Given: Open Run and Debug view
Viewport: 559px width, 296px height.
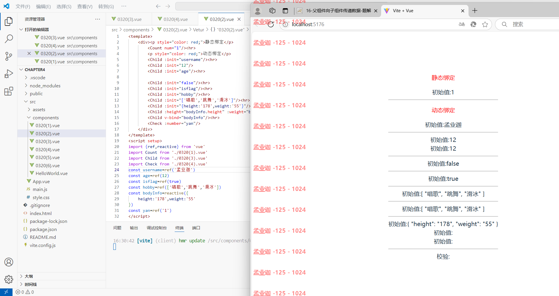Looking at the screenshot, I should pyautogui.click(x=9, y=74).
